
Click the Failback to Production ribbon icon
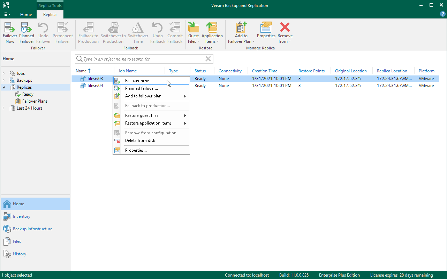click(x=88, y=27)
